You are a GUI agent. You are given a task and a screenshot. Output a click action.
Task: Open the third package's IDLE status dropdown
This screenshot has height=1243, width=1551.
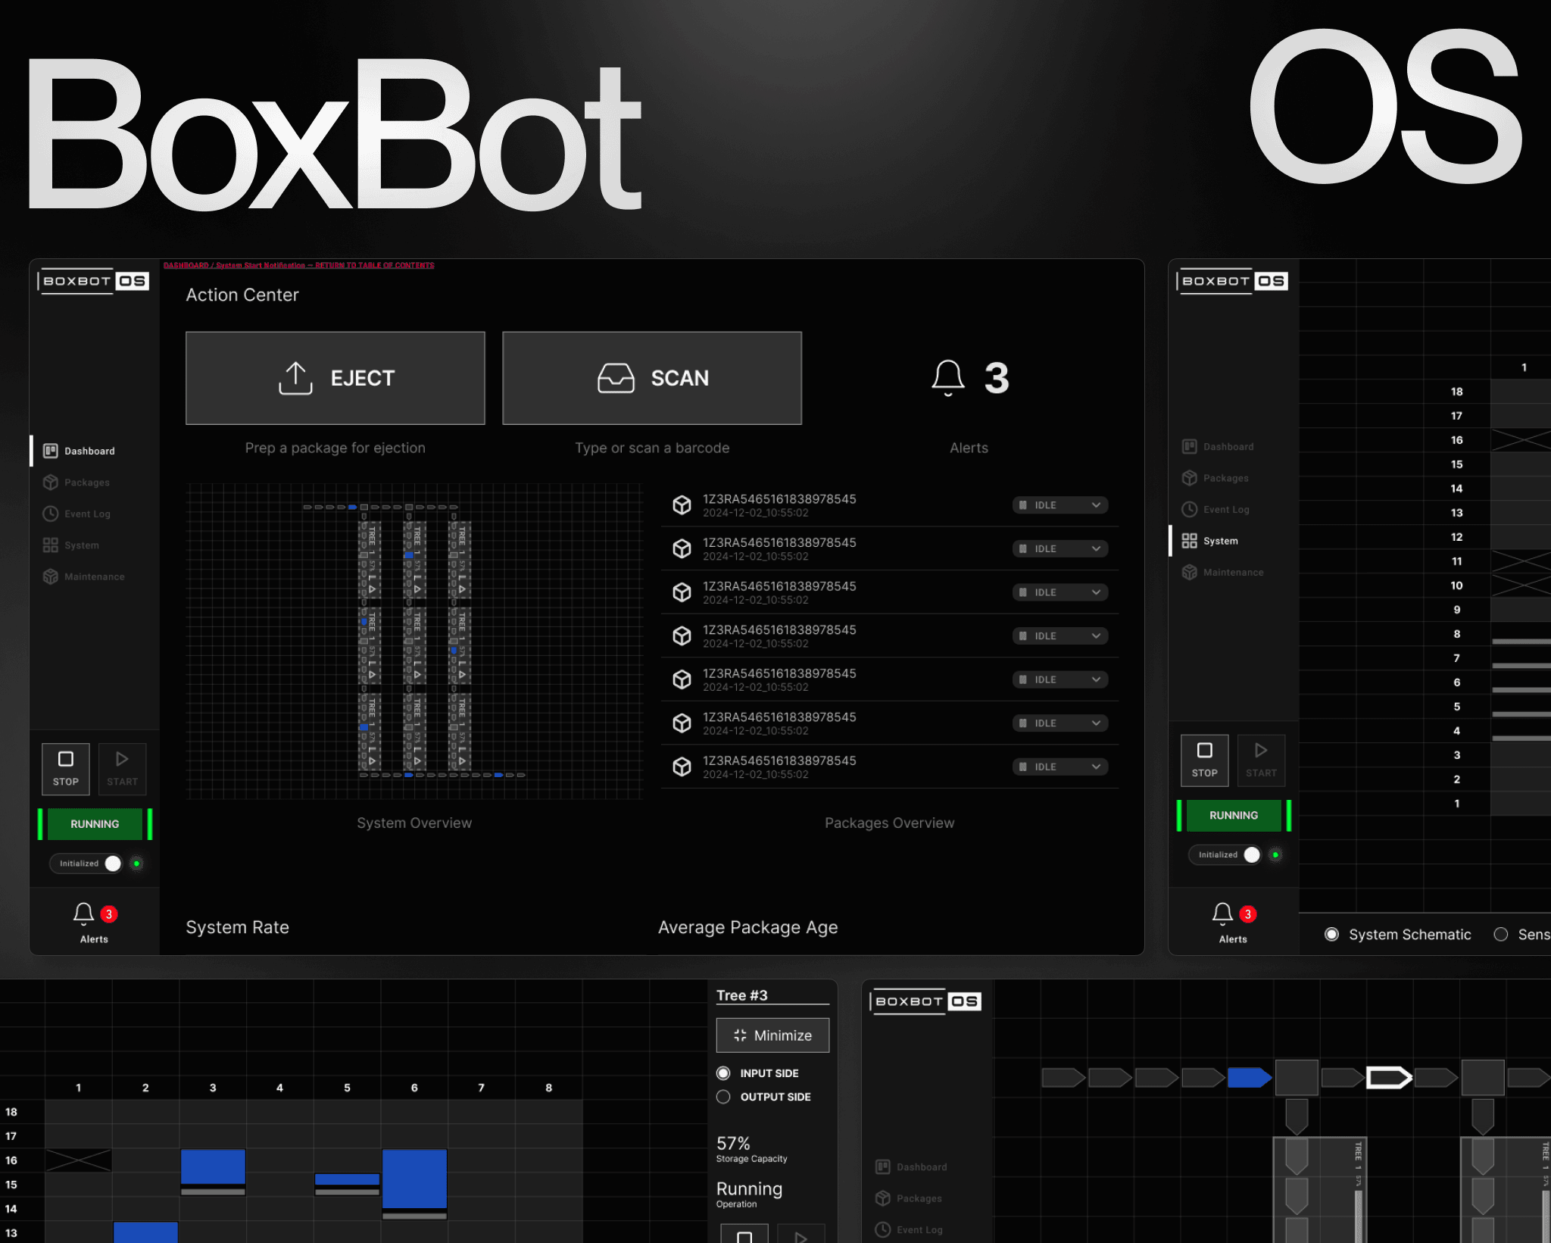tap(1059, 592)
